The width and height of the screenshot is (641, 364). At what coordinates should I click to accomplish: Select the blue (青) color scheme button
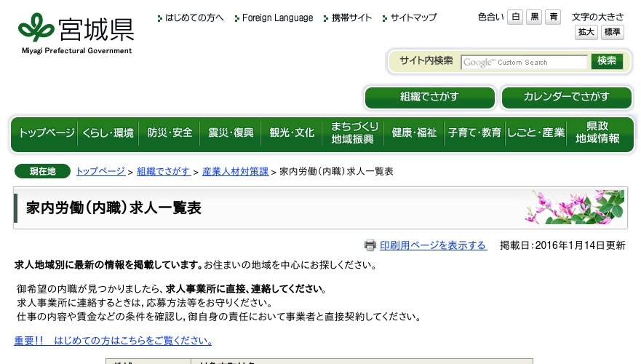[554, 17]
